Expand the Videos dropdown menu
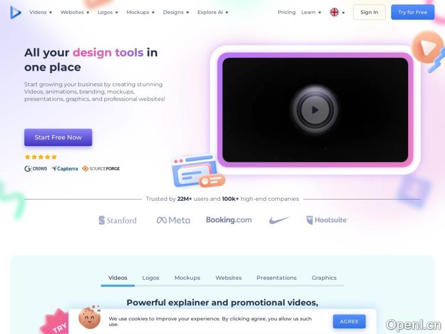The height and width of the screenshot is (334, 445). coord(40,12)
